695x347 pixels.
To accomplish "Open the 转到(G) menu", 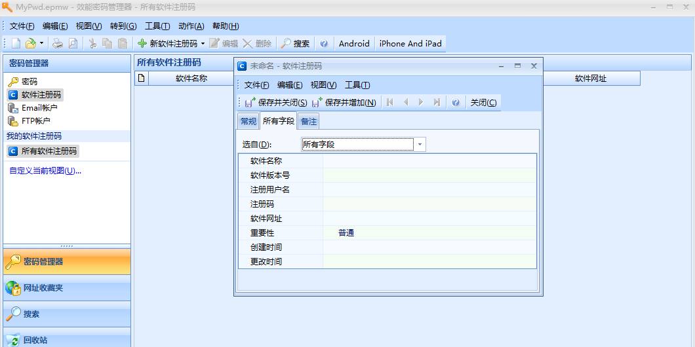I will pos(123,26).
